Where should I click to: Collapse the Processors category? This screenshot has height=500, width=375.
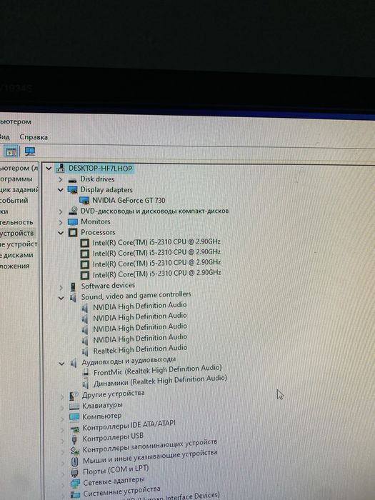pos(61,233)
